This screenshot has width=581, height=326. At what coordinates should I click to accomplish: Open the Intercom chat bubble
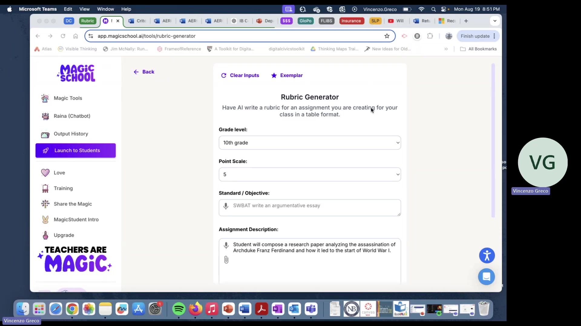coord(486,277)
